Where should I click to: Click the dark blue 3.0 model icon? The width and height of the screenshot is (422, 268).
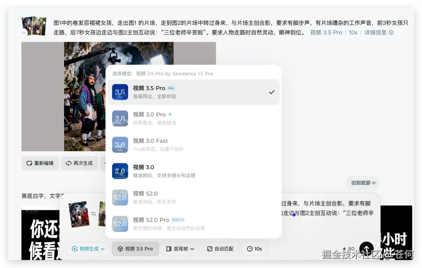coord(120,171)
